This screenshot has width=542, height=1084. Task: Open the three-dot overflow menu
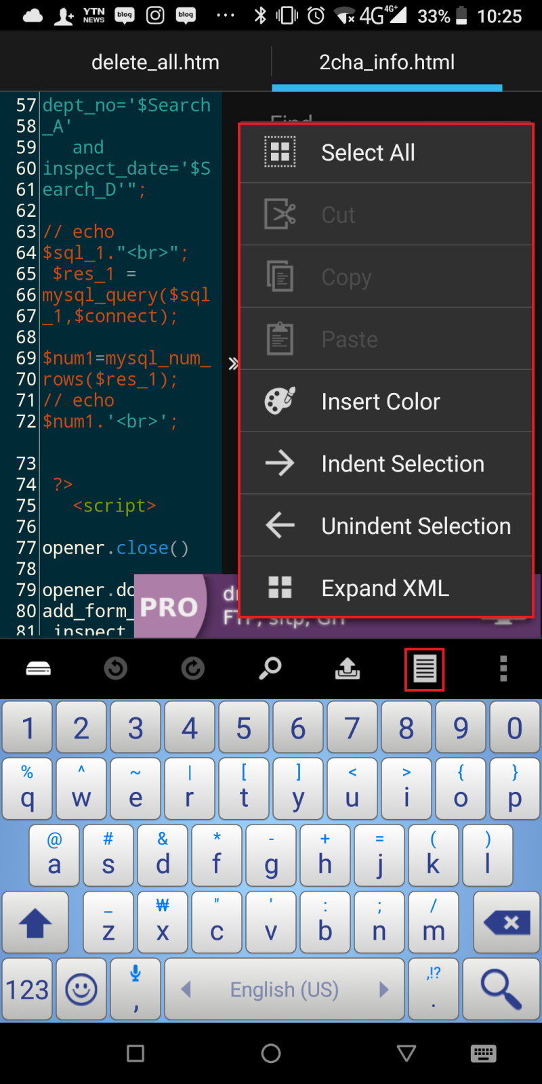(x=503, y=669)
